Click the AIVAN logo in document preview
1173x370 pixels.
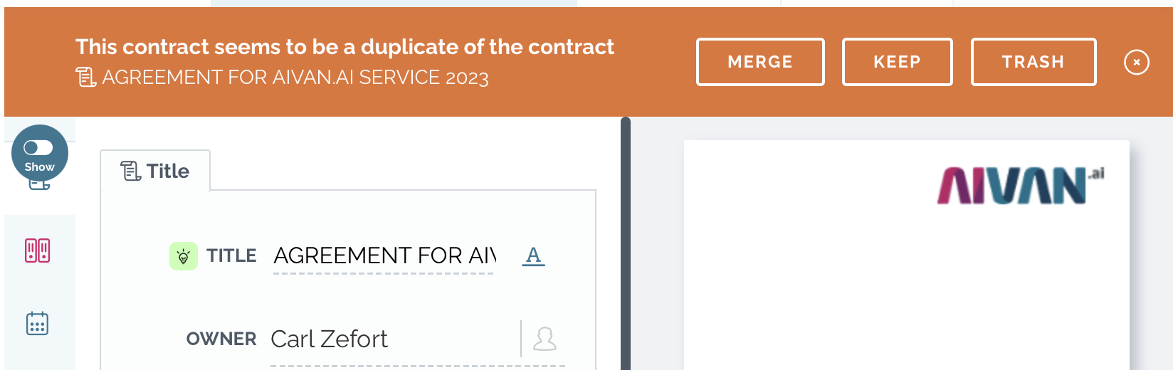(1021, 185)
